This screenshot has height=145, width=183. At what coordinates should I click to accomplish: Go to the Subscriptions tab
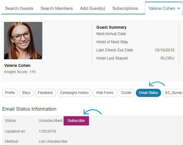coord(125,9)
